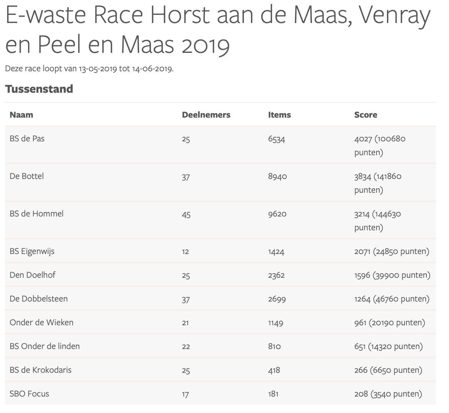Click the De Bottel school name
449x413 pixels.
[x=27, y=176]
